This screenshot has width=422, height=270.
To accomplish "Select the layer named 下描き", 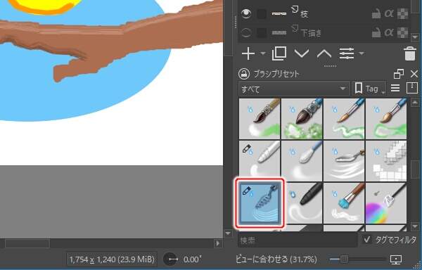I will click(311, 33).
